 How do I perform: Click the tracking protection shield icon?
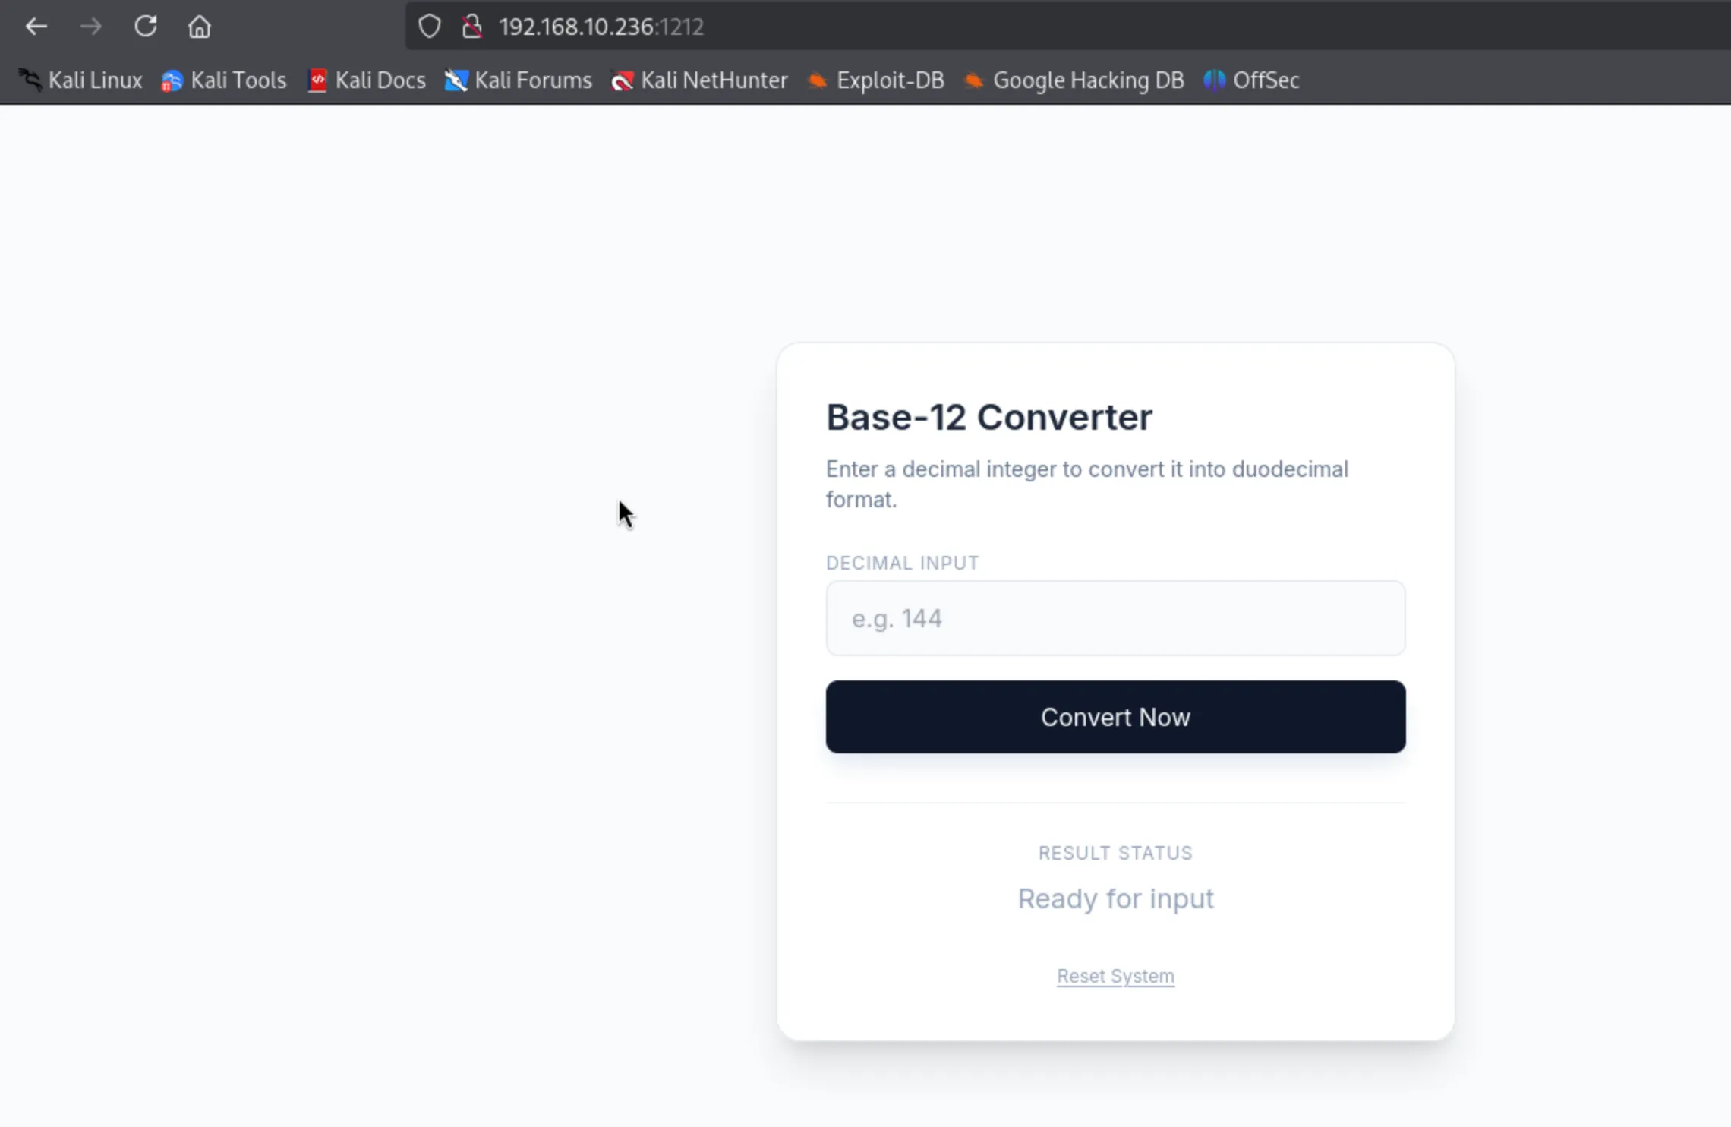point(430,27)
